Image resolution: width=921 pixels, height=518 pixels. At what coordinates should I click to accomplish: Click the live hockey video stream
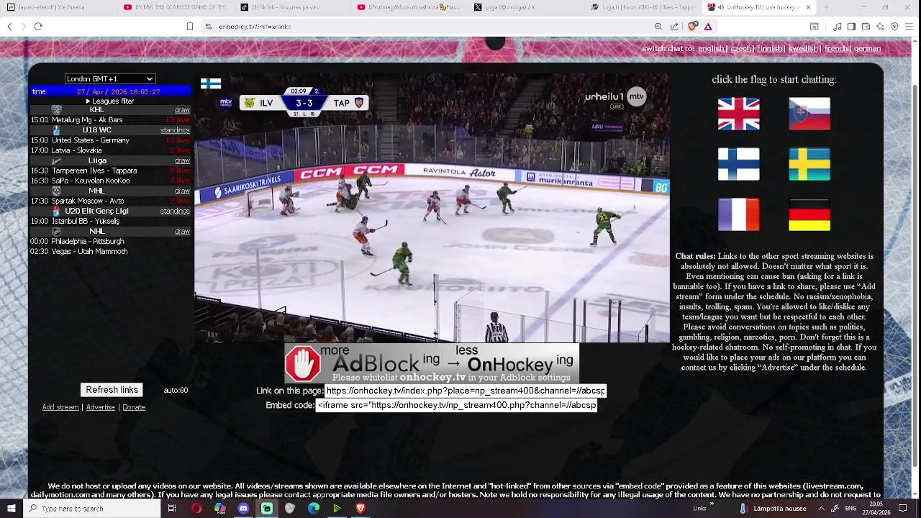pyautogui.click(x=432, y=207)
